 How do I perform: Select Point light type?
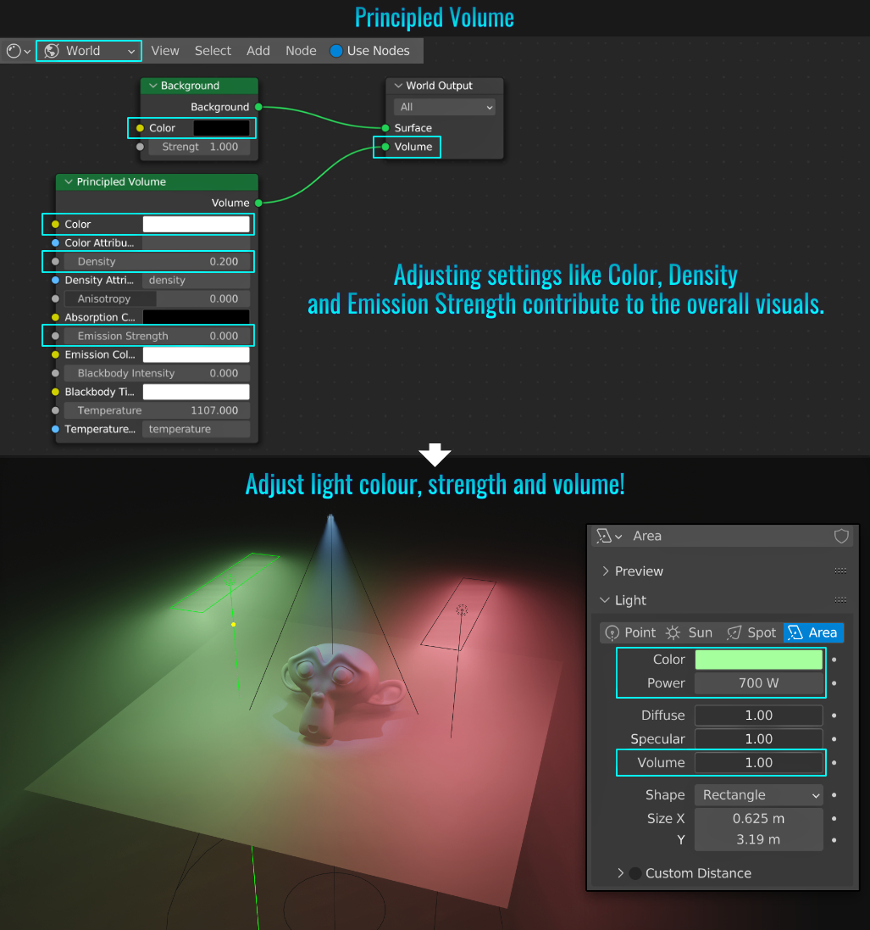[630, 632]
